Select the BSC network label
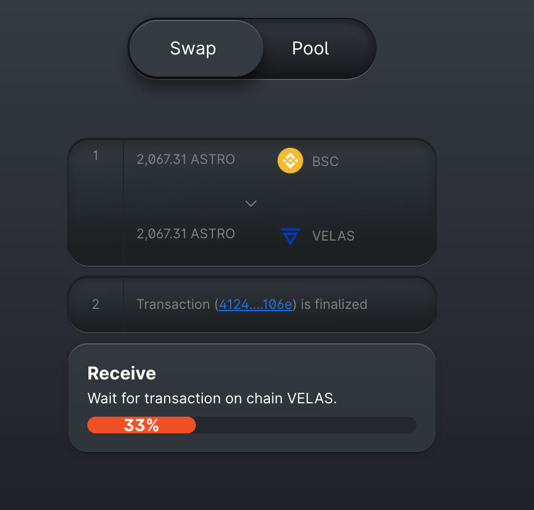Screen dimensions: 534x510 click(x=325, y=161)
